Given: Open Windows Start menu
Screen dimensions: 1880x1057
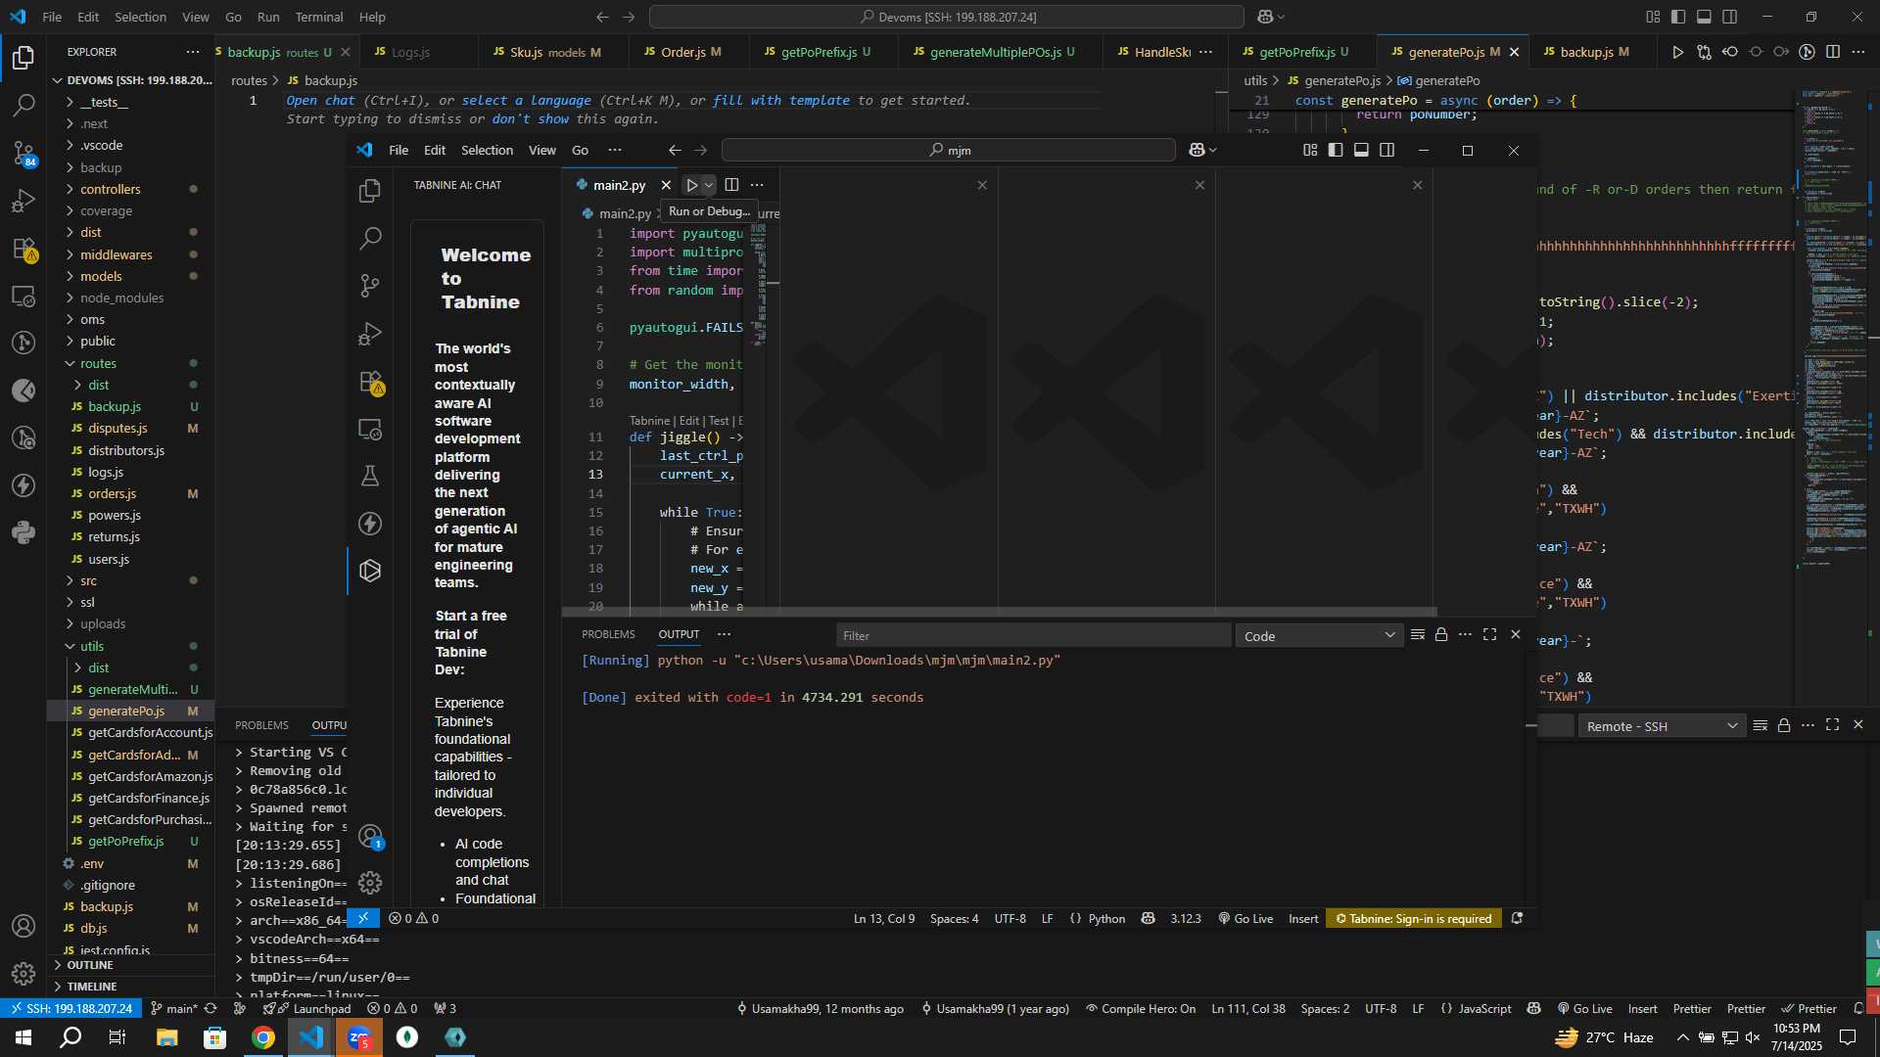Looking at the screenshot, I should click(23, 1037).
